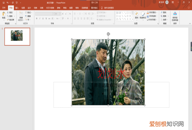Image resolution: width=192 pixels, height=130 pixels.
Task: Click the Cut (剪切) scissors button
Action: (x=10, y=13)
